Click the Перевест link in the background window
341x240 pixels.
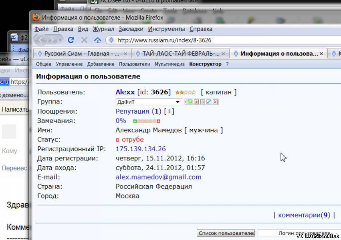click(x=15, y=168)
